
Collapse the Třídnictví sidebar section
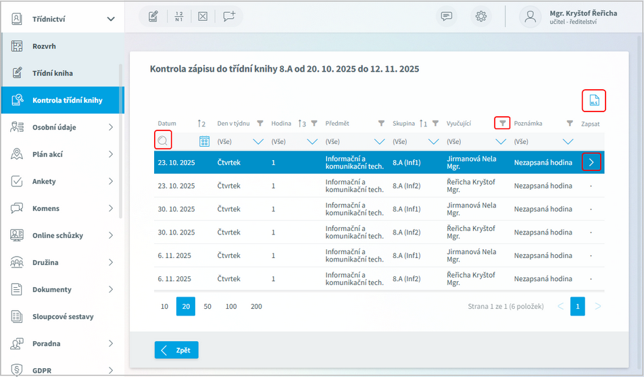112,19
